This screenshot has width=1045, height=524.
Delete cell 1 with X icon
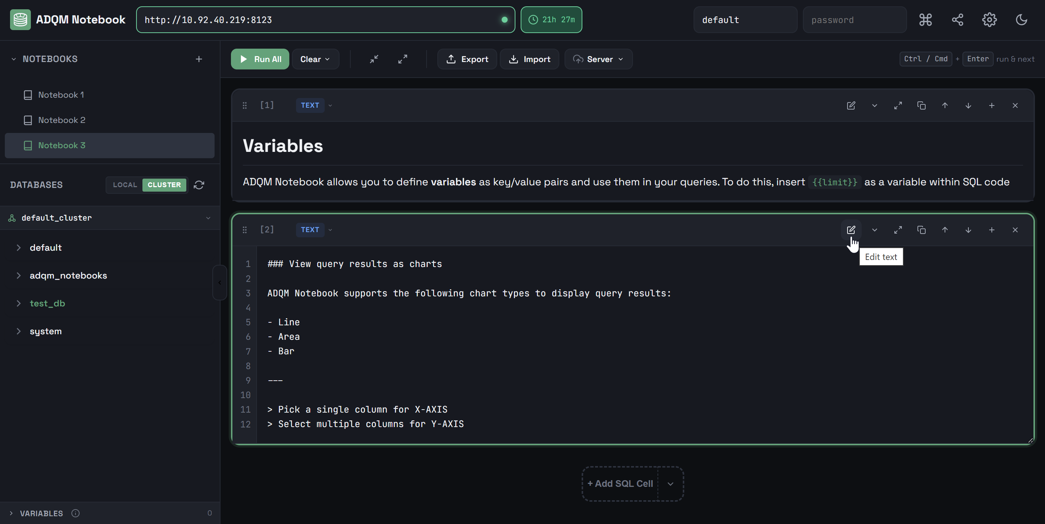(x=1015, y=105)
